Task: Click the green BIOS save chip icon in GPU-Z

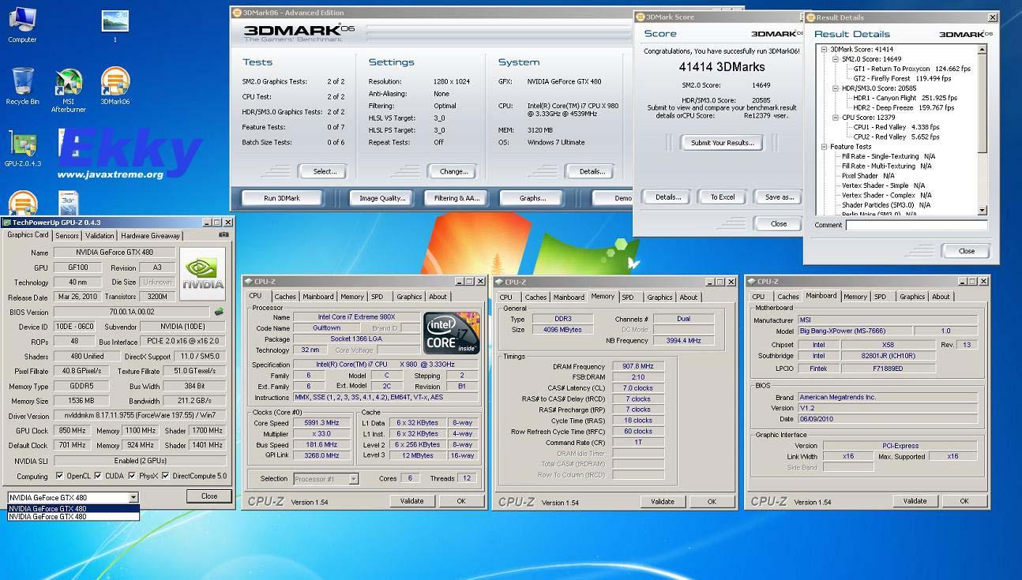Action: point(219,312)
